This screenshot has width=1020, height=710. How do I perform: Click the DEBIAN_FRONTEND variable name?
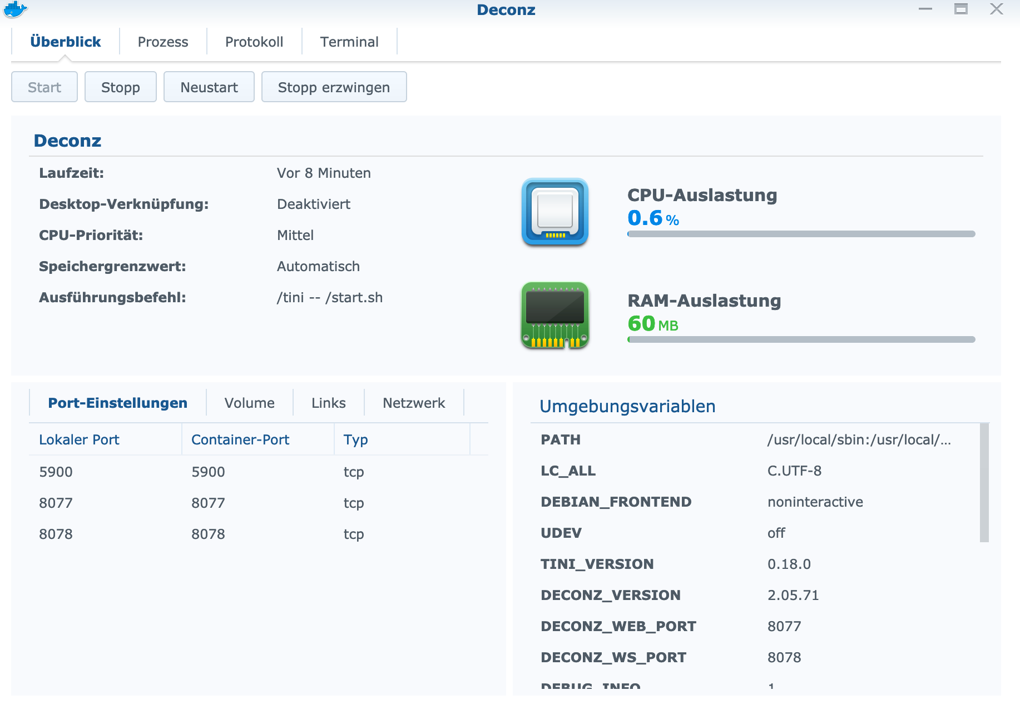[x=616, y=502]
